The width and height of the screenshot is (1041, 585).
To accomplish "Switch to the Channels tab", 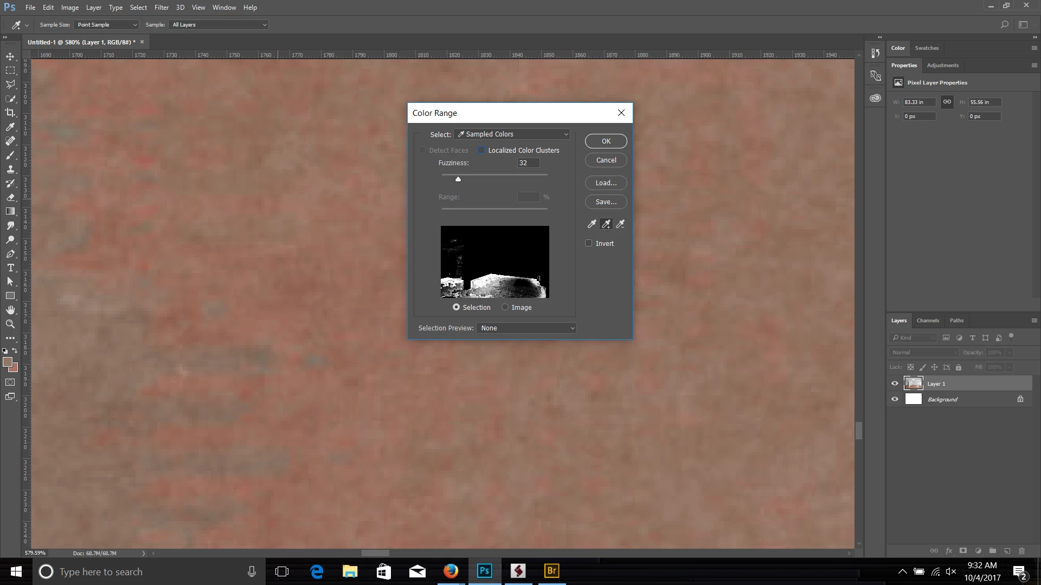I will [x=928, y=321].
